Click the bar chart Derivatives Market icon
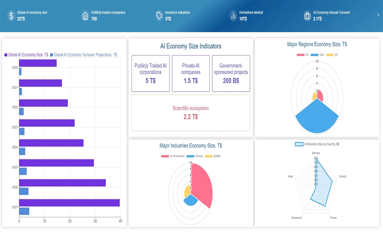The width and height of the screenshot is (383, 234). [x=233, y=16]
